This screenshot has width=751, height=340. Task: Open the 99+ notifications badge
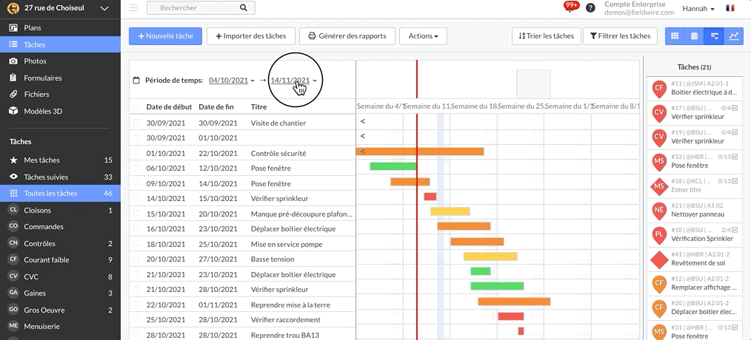(571, 6)
